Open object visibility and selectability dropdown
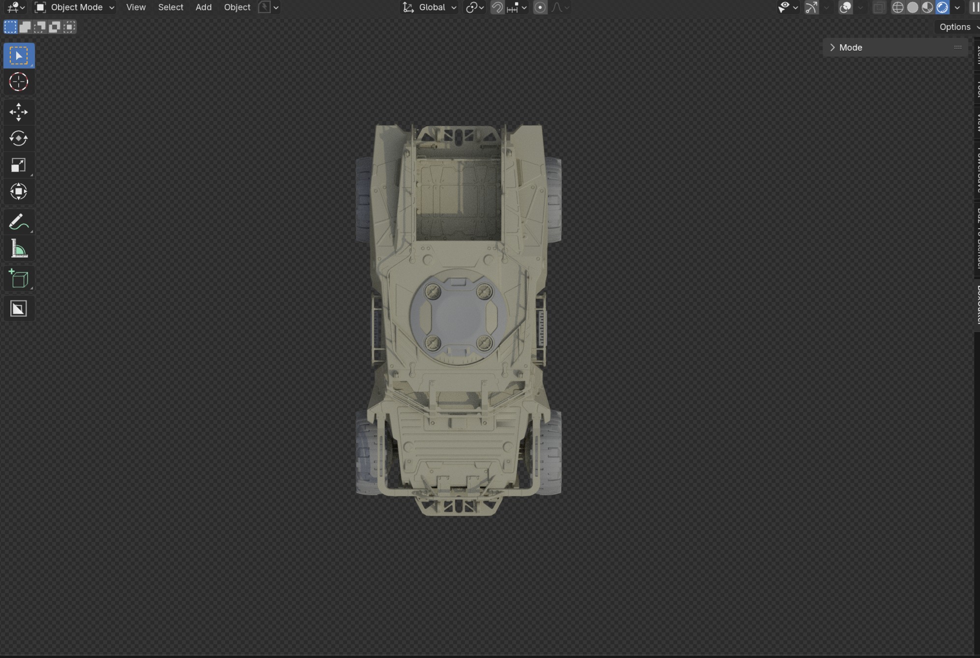The width and height of the screenshot is (980, 658). (788, 7)
